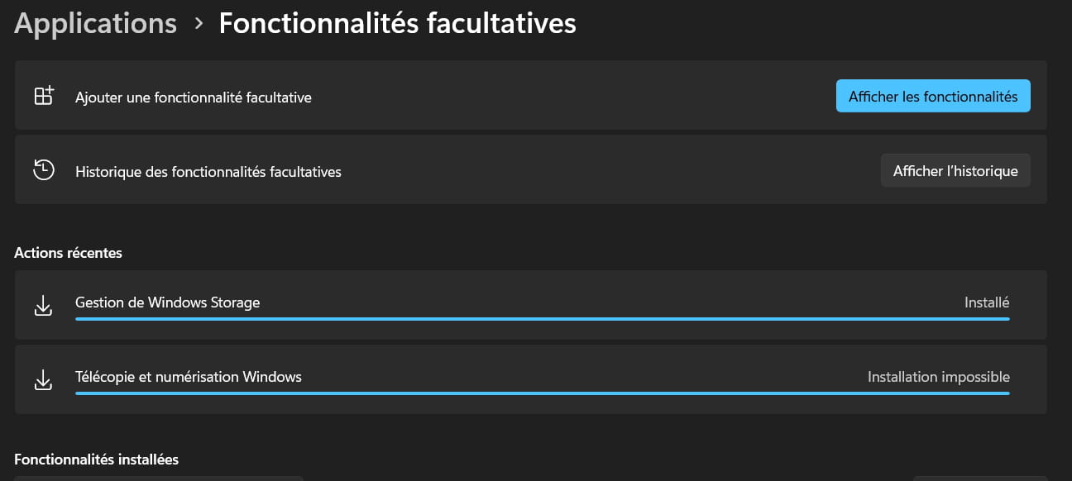This screenshot has height=481, width=1072.
Task: Click progress bar under Gestion de Windows Storage
Action: pos(543,318)
